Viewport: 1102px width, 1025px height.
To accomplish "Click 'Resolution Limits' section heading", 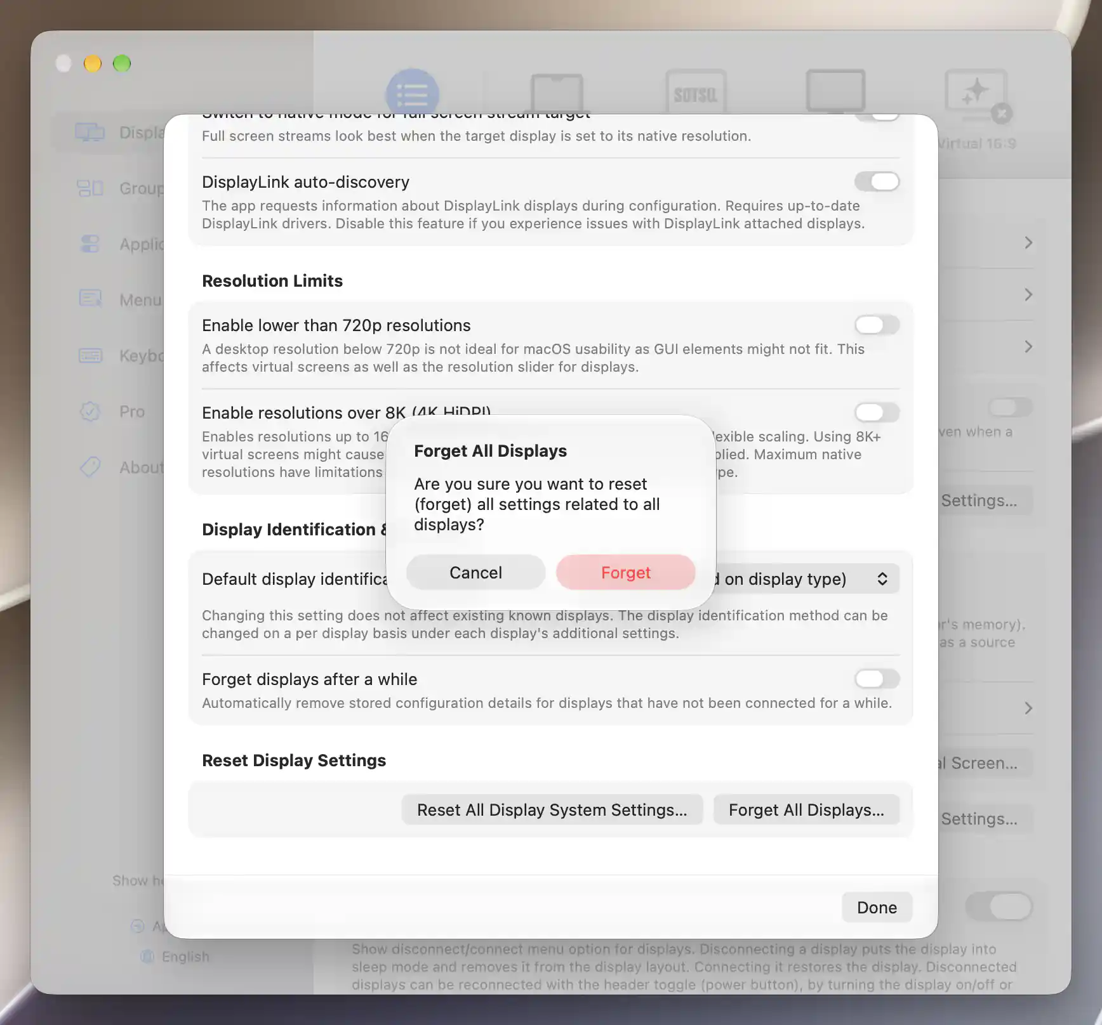I will pos(272,280).
